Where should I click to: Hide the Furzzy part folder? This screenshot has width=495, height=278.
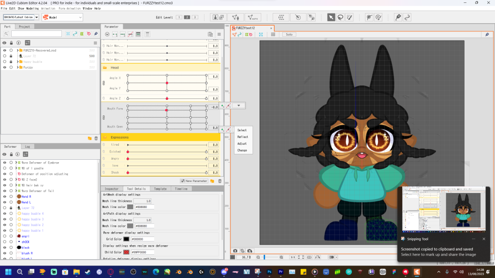tap(4, 68)
